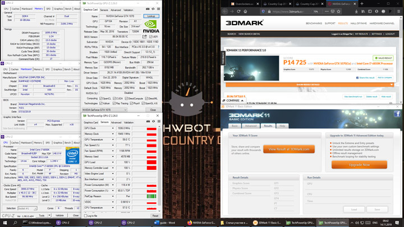
Task: Click the GPU-Z Sensors vertical scrollbar
Action: (x=159, y=169)
